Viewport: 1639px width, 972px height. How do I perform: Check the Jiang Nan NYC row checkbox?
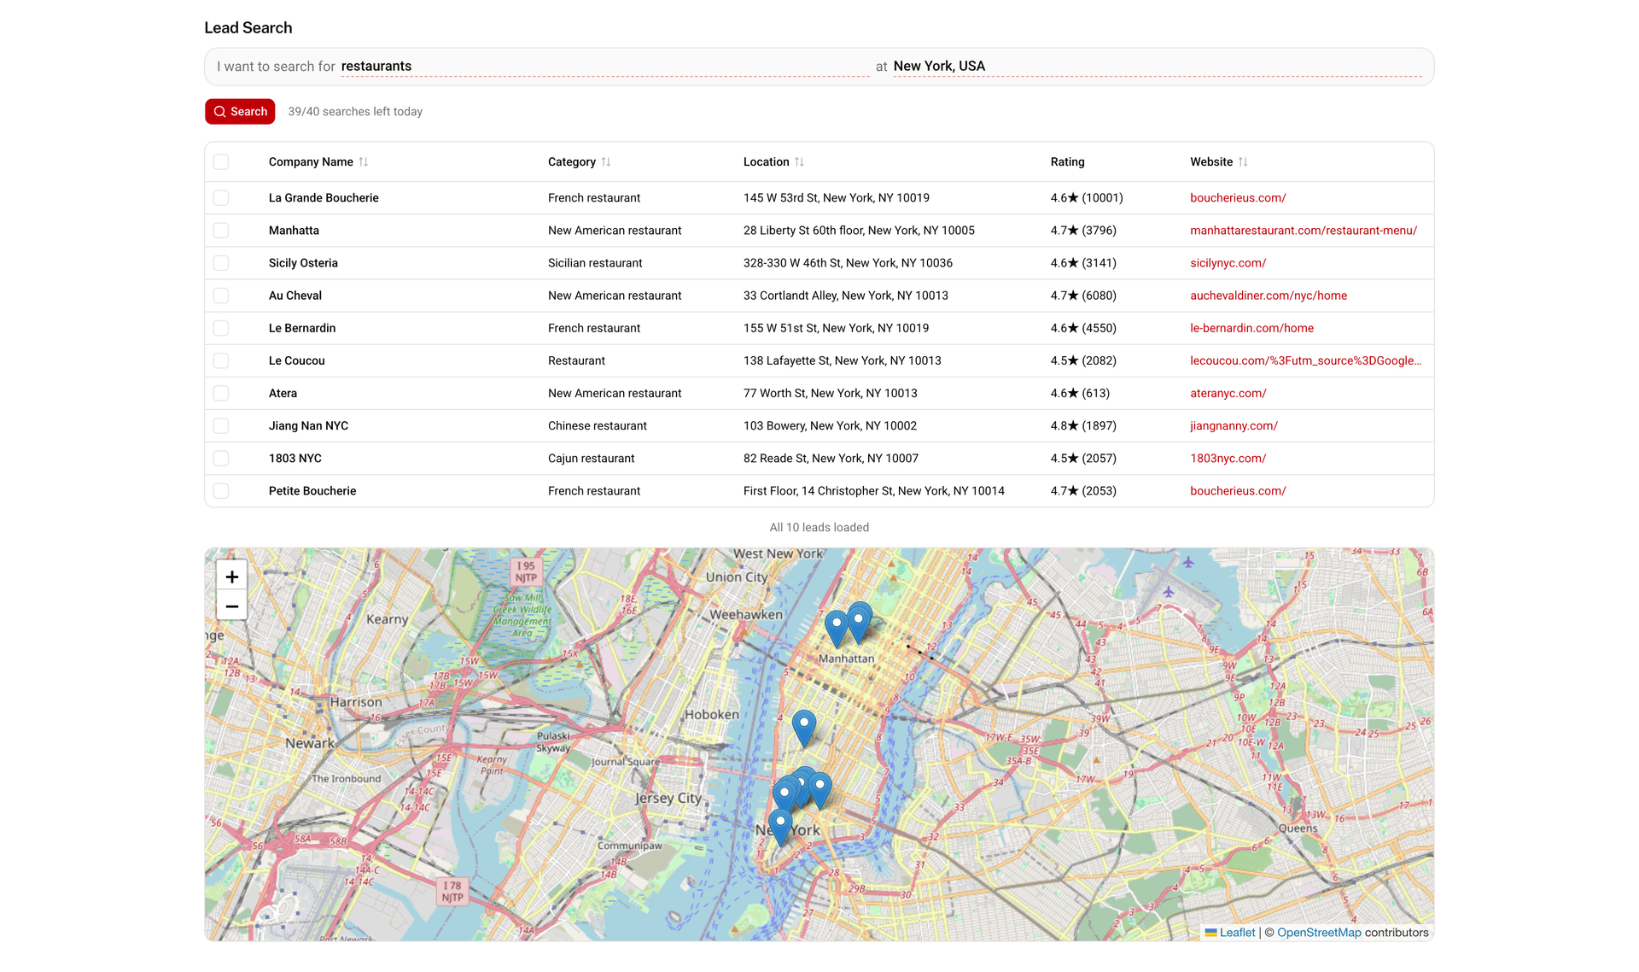tap(221, 425)
